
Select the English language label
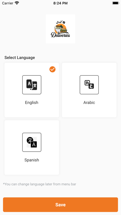32,103
